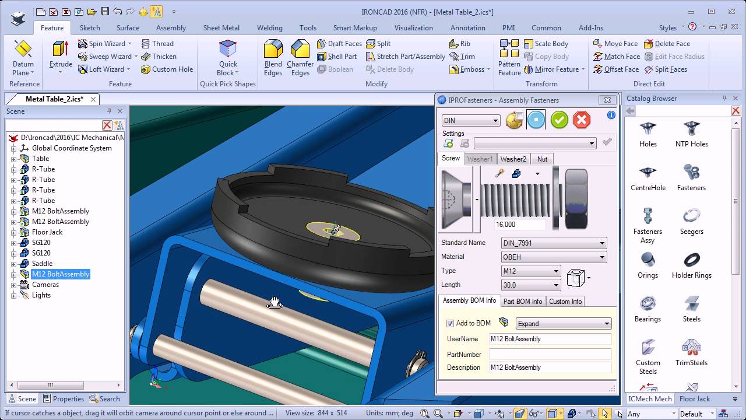Open the Type M12 dropdown
This screenshot has height=420, width=746.
531,271
